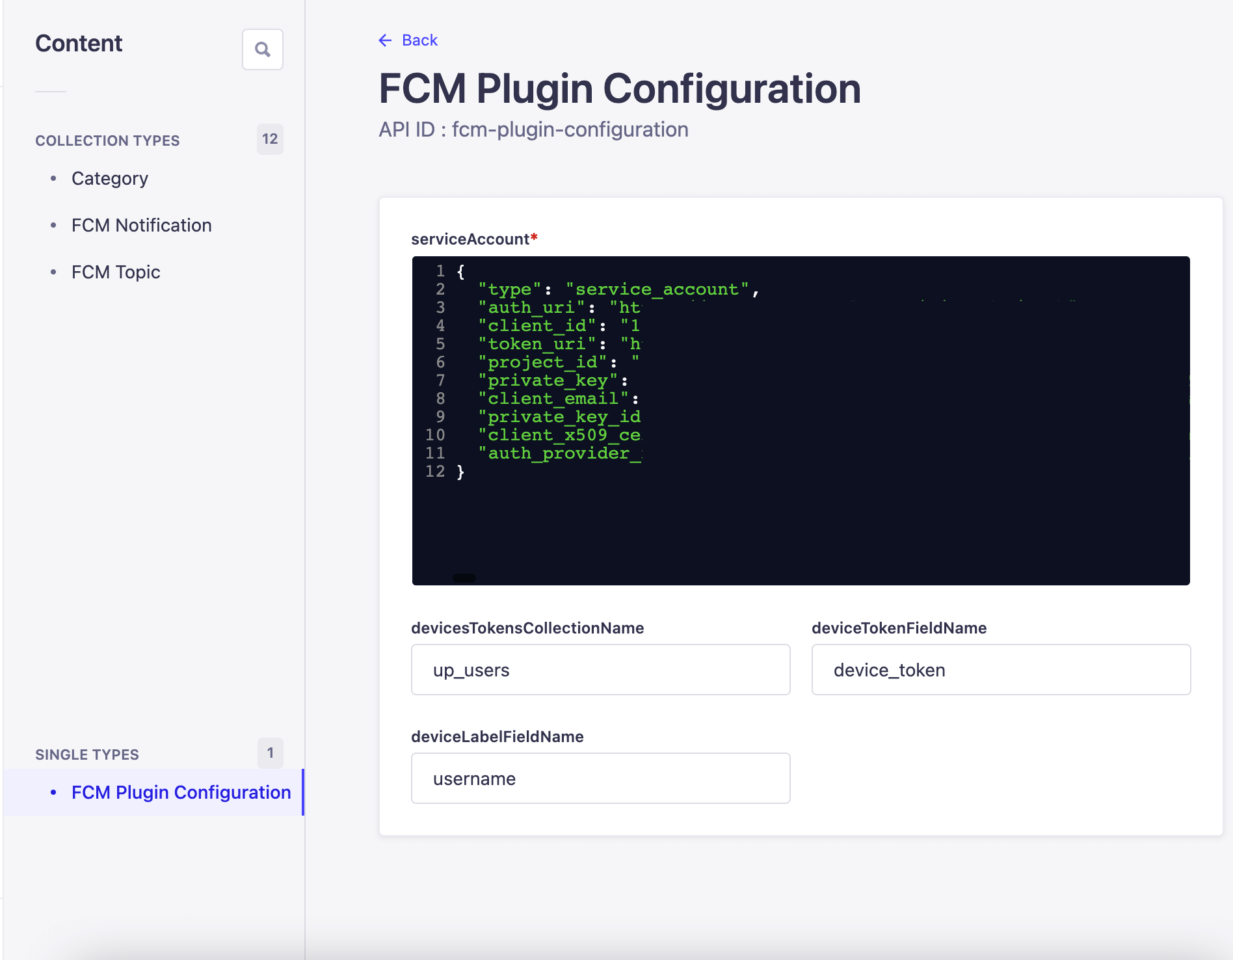Open the FCM Topic collection type

(x=116, y=272)
